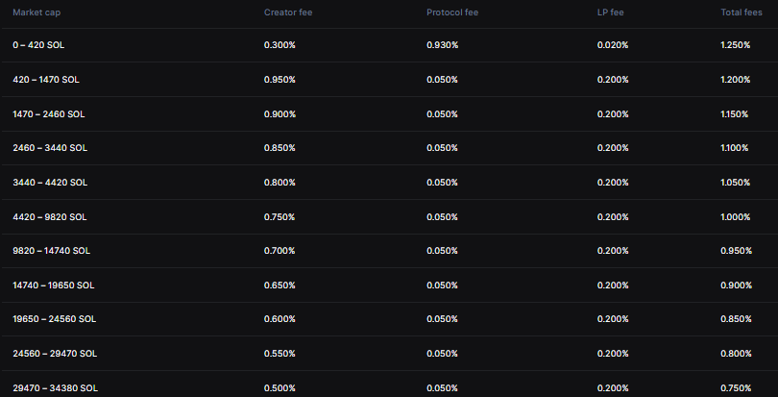Select the 420 – 1470 SOL row label
The height and width of the screenshot is (397, 778).
45,80
